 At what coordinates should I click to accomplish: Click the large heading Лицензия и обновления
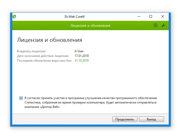pos(50,40)
